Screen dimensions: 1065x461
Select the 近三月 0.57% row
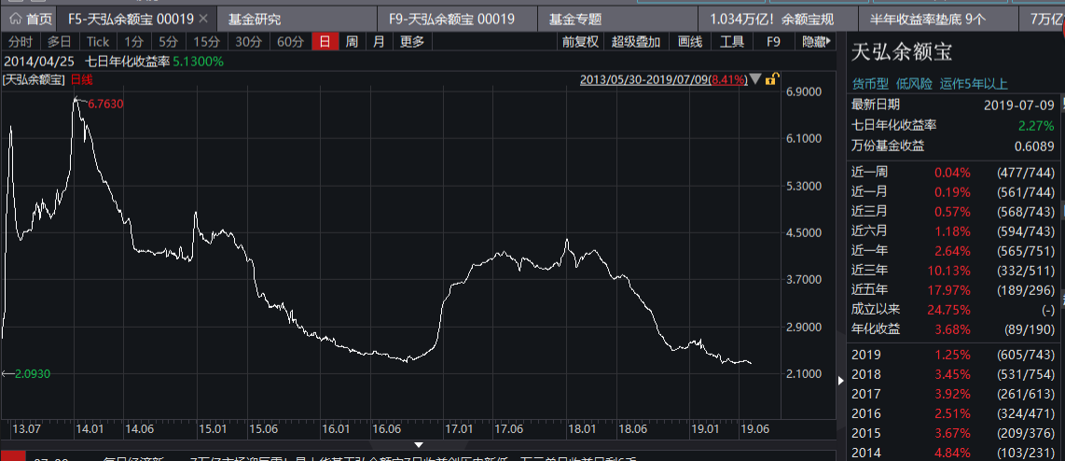click(953, 212)
